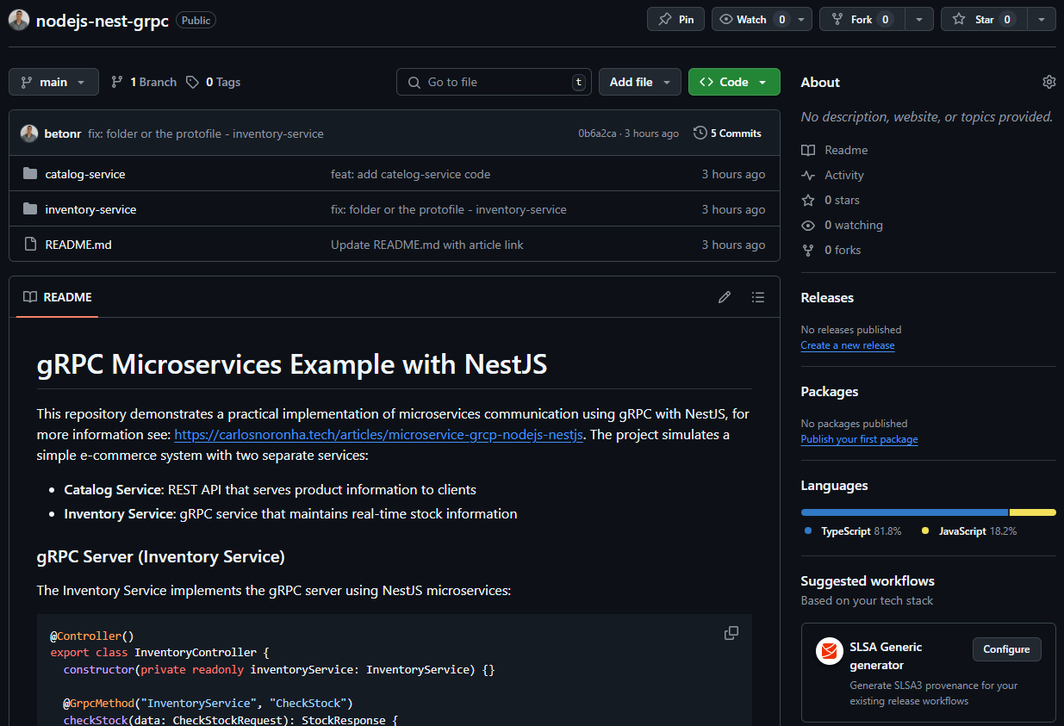Open the green Code dropdown

734,82
